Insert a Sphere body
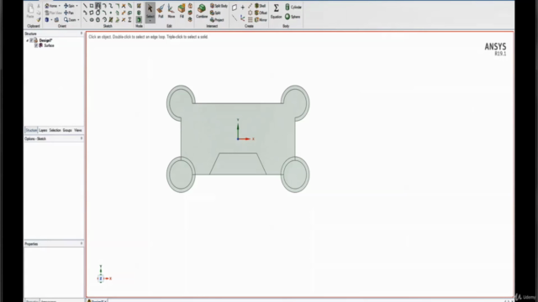 click(x=293, y=17)
